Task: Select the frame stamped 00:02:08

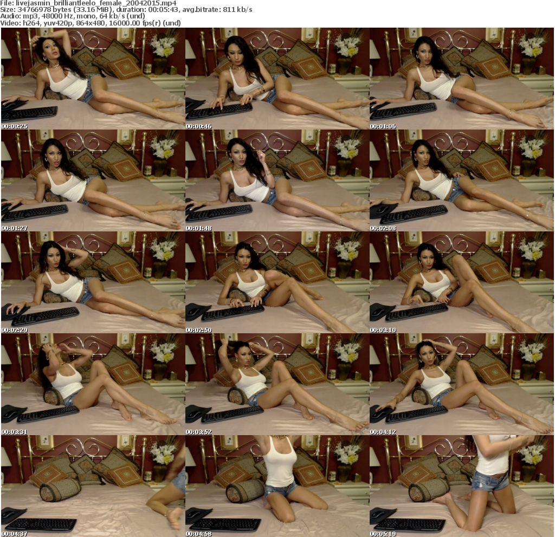Action: [462, 180]
